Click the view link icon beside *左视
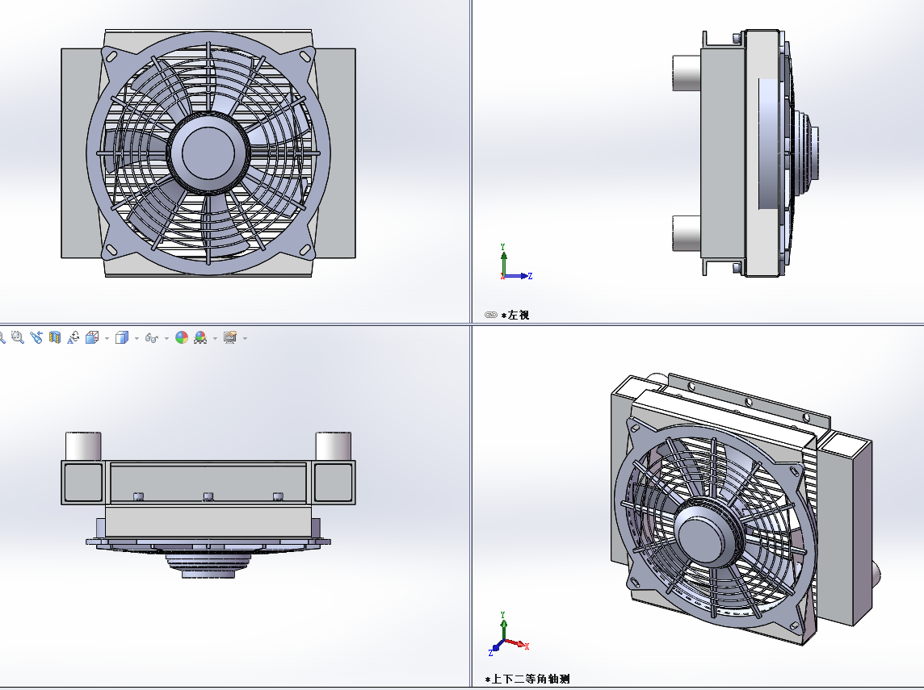The width and height of the screenshot is (924, 690). (491, 315)
